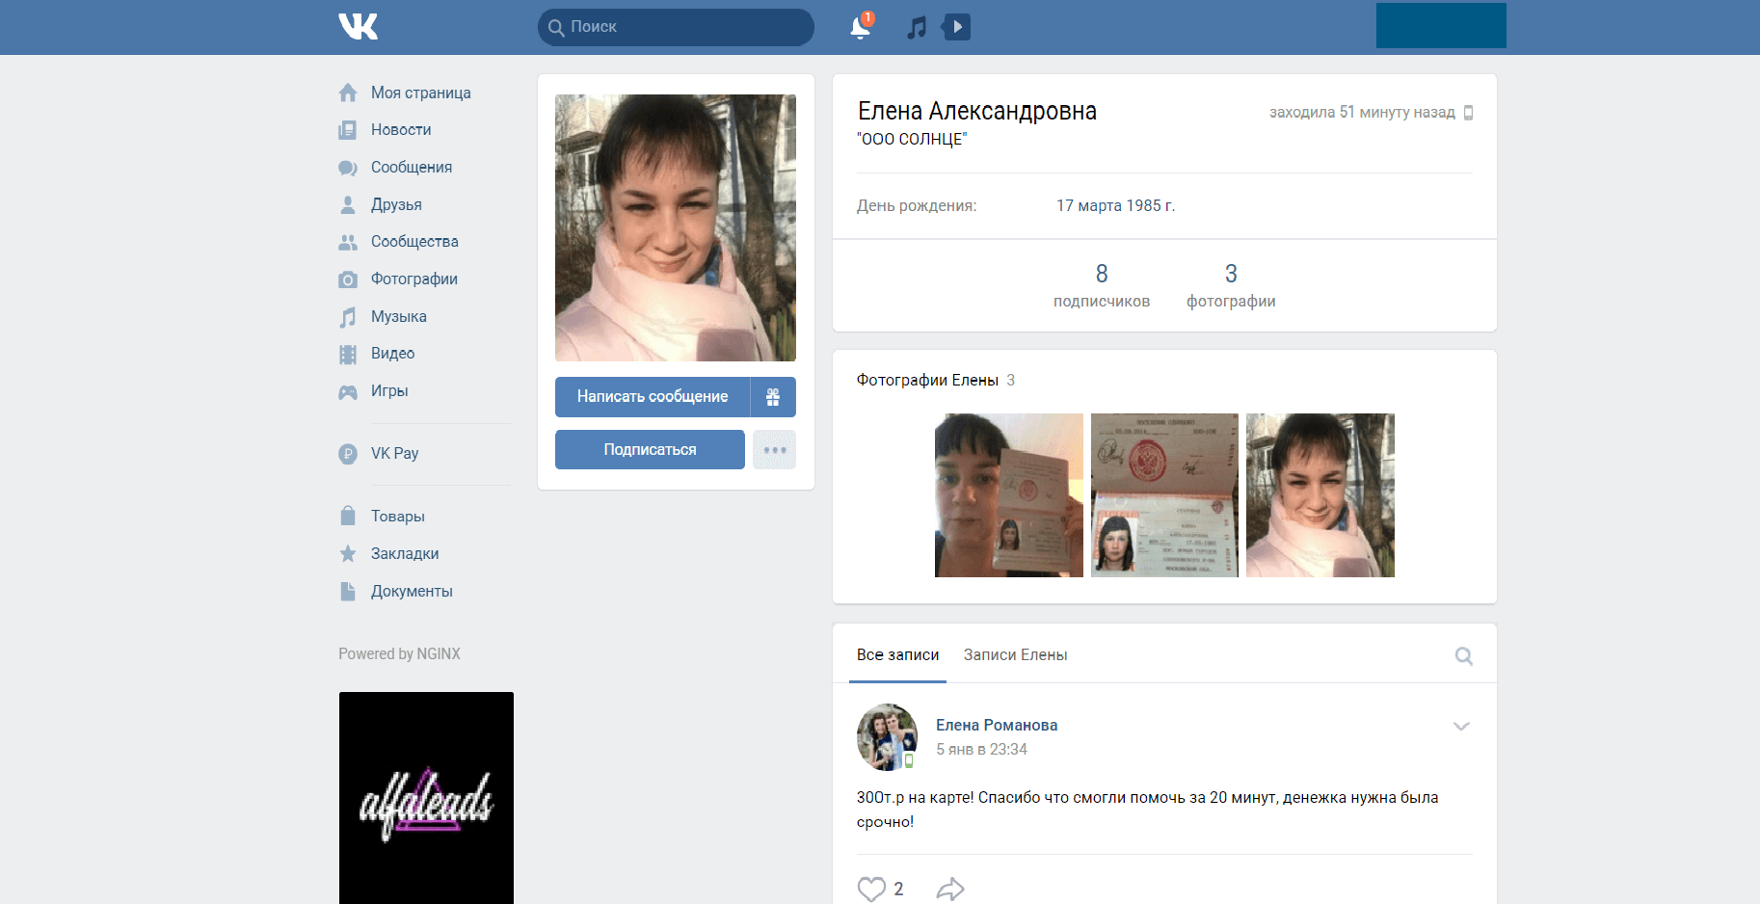
Task: Select the Все записи tab
Action: coord(897,655)
